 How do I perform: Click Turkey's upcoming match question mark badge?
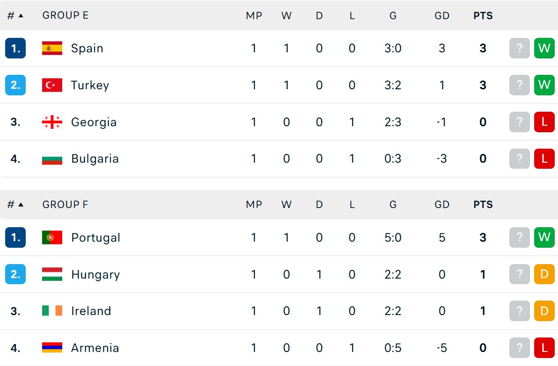520,85
